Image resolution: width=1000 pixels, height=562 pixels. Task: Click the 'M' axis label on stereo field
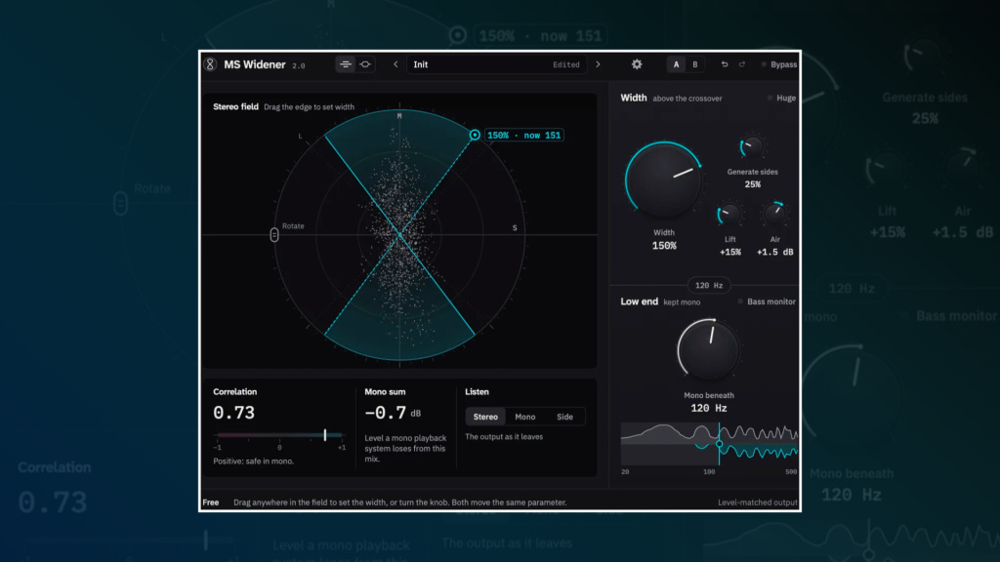pos(399,116)
